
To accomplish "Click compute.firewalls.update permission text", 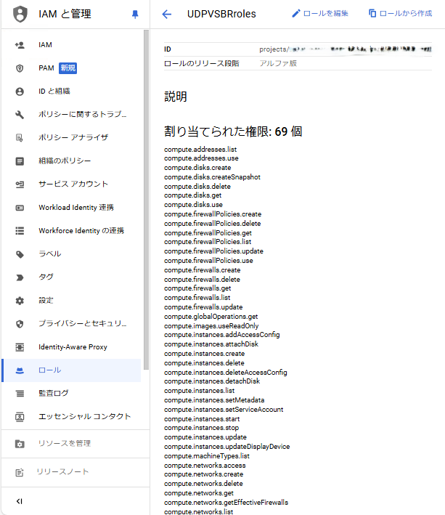I will [x=203, y=307].
